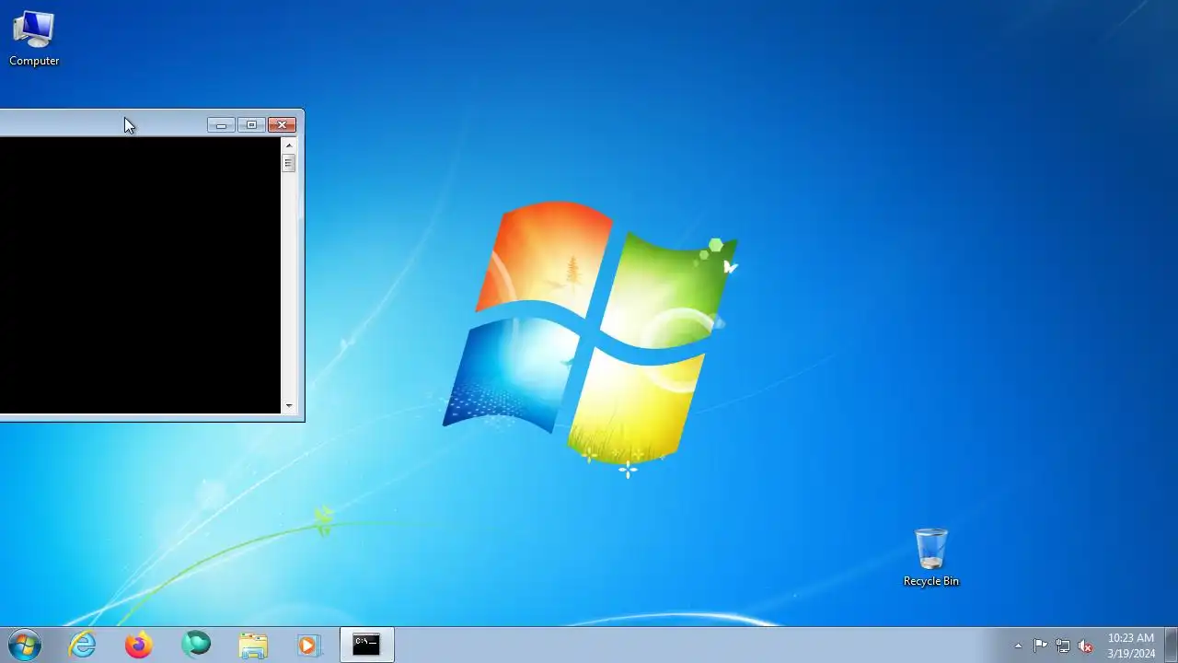The width and height of the screenshot is (1178, 663).
Task: Select the Command Prompt taskbar button
Action: tap(367, 646)
